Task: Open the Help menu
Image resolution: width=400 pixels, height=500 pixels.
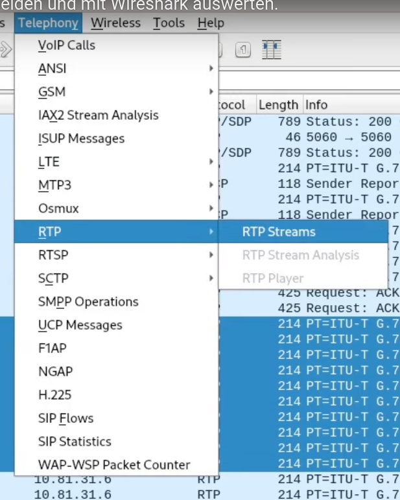Action: pyautogui.click(x=211, y=23)
